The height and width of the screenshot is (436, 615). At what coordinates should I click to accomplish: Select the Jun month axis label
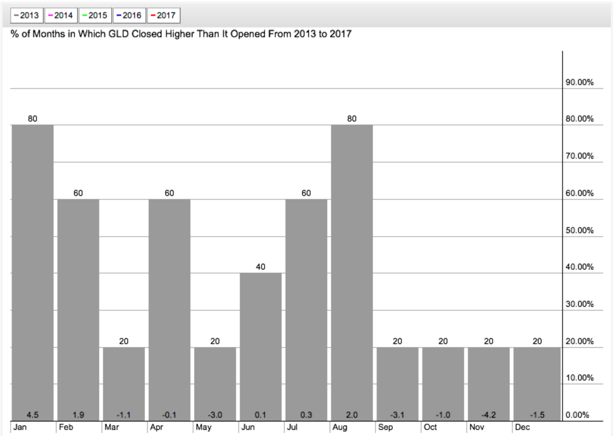tap(248, 427)
